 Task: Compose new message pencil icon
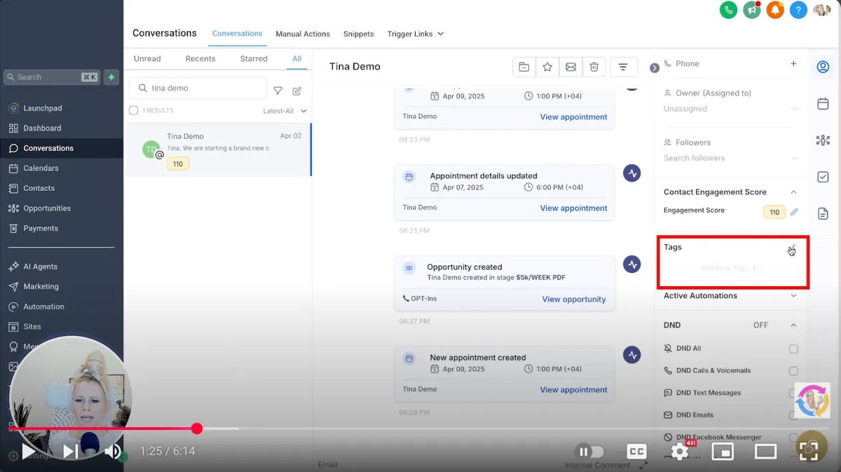(297, 91)
